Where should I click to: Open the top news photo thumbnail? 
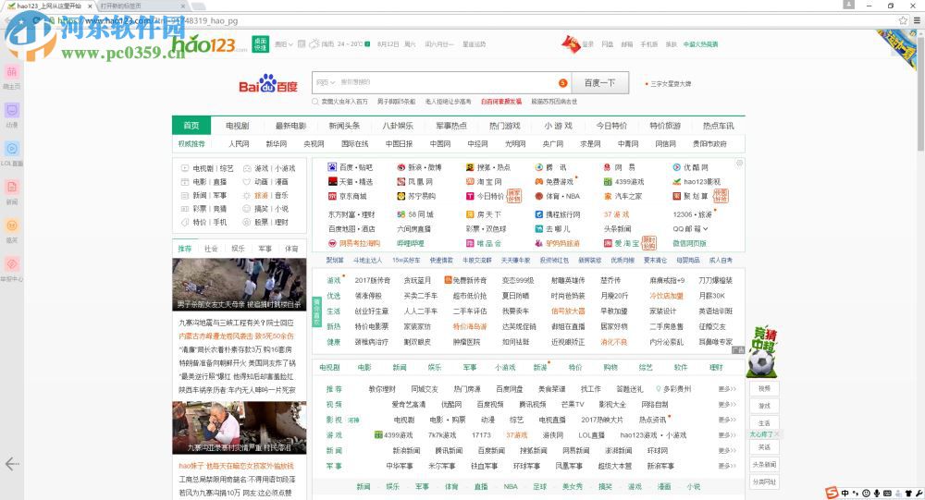click(x=239, y=284)
